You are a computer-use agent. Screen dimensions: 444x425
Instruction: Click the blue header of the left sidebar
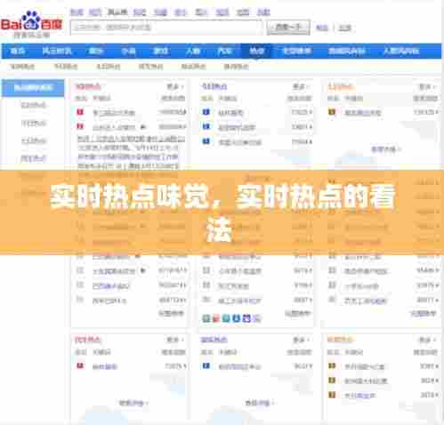coord(33,88)
